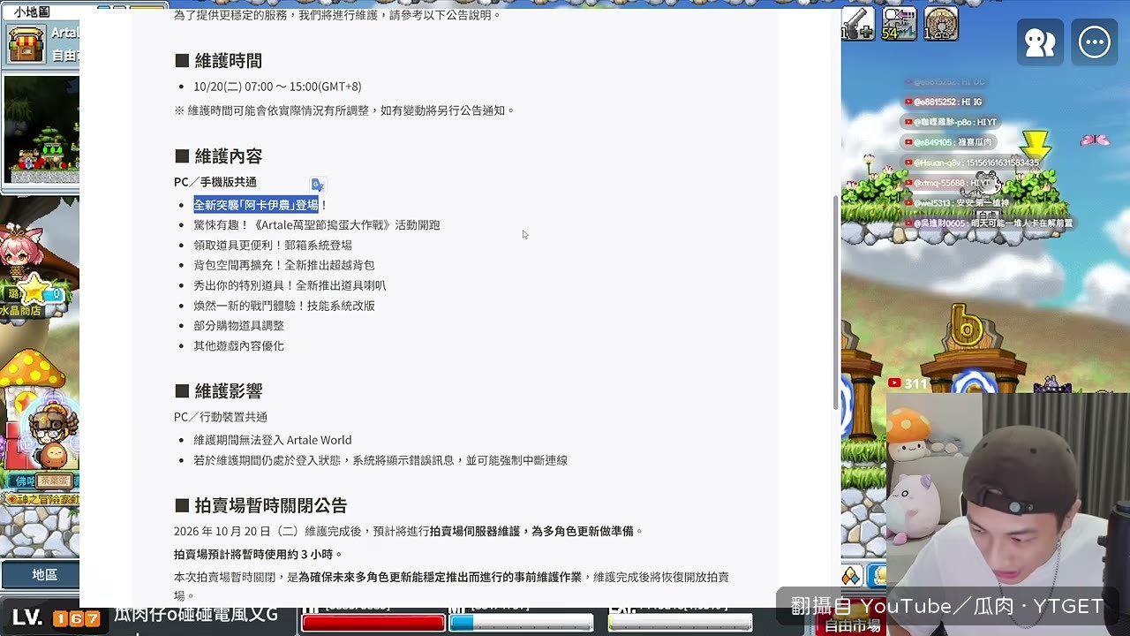Open the three-dots more menu button
The image size is (1130, 636).
pyautogui.click(x=1095, y=42)
